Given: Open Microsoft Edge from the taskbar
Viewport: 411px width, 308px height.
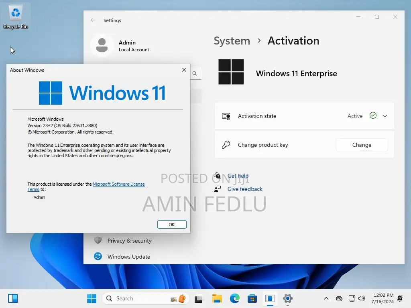Looking at the screenshot, I should pyautogui.click(x=234, y=298).
